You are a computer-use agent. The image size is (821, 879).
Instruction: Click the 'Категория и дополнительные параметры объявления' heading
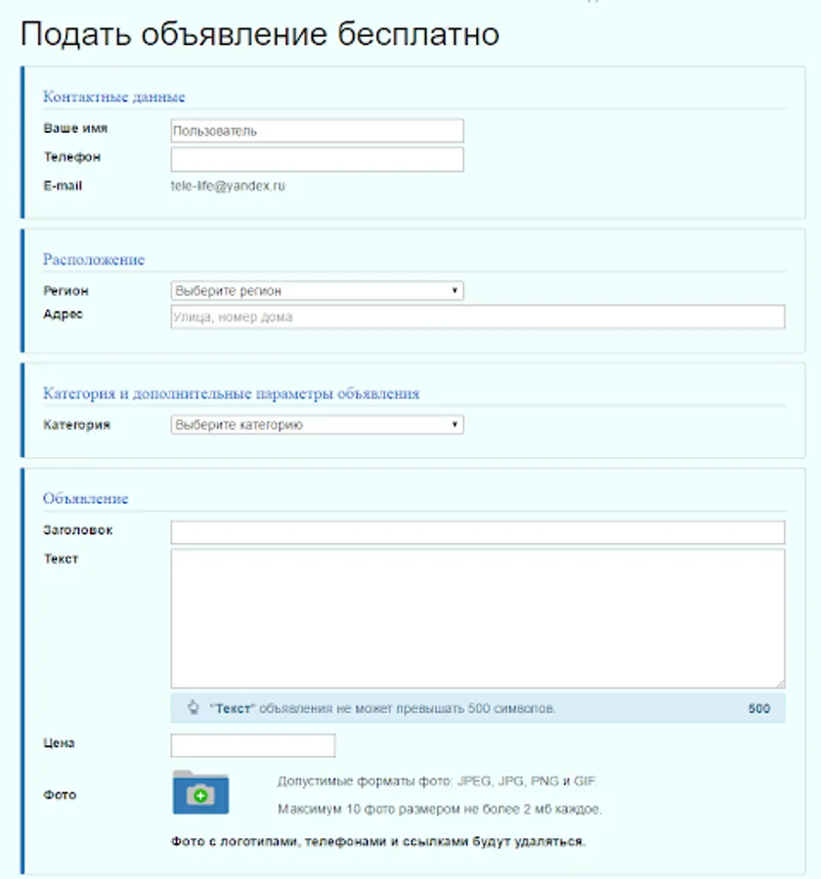tap(232, 393)
